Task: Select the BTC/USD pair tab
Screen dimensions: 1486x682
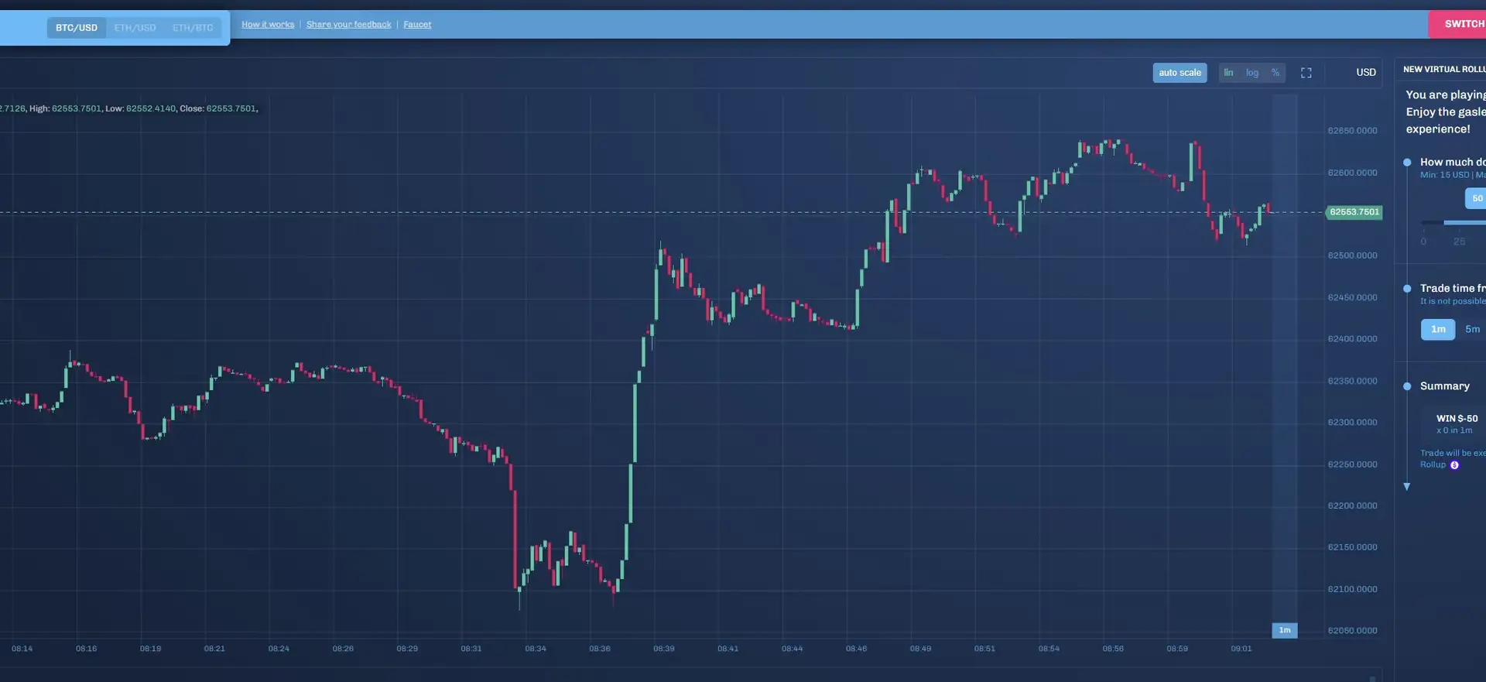Action: pyautogui.click(x=77, y=28)
